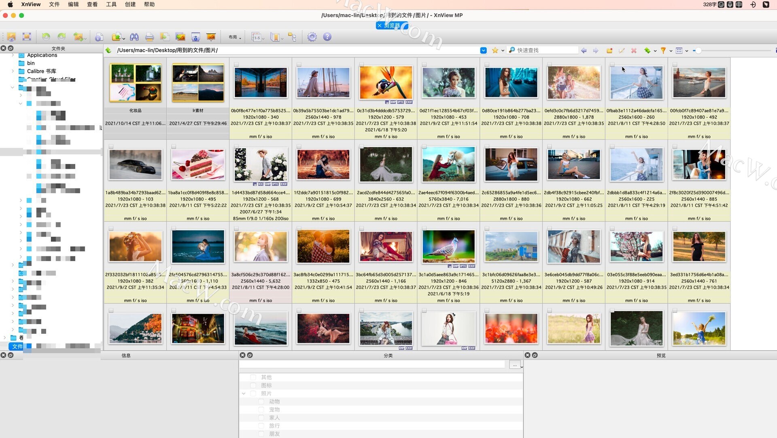Viewport: 777px width, 438px height.
Task: Open the sort options dropdown arrow
Action: pos(655,51)
